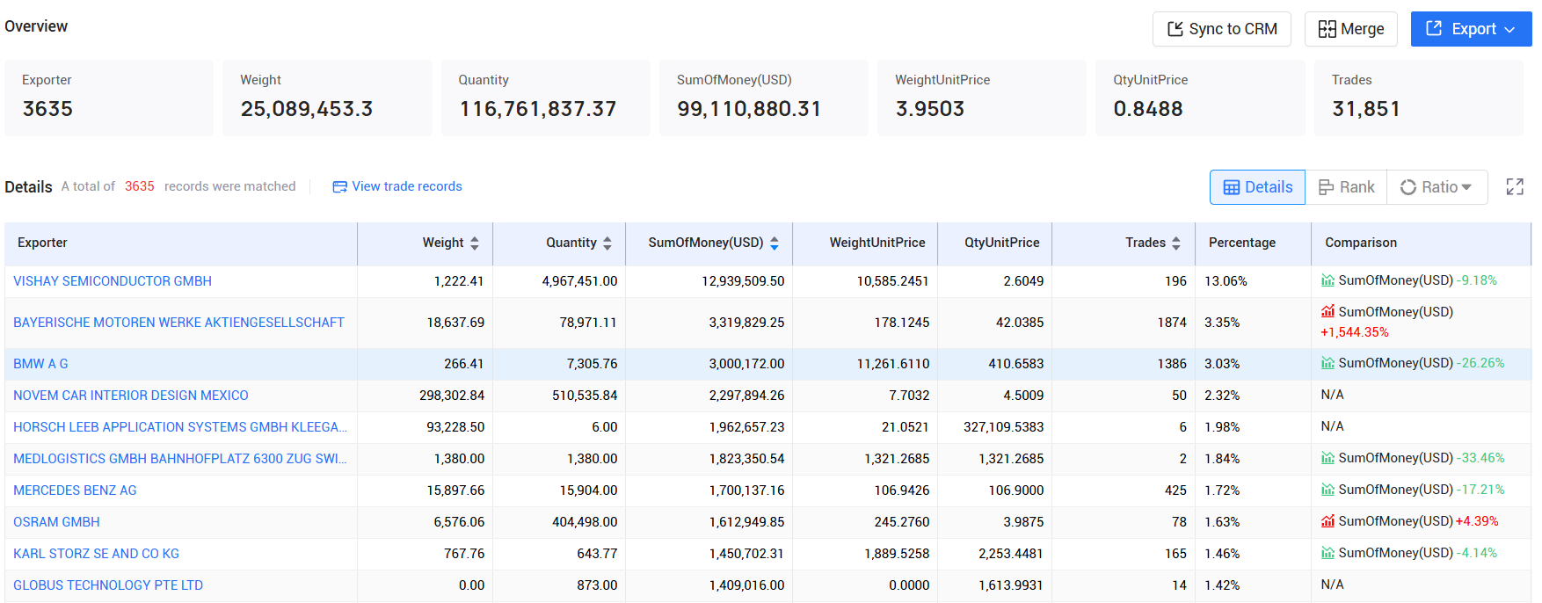Click the -33.46% comparison value
Screen dimensions: 1542x603
pos(1480,458)
